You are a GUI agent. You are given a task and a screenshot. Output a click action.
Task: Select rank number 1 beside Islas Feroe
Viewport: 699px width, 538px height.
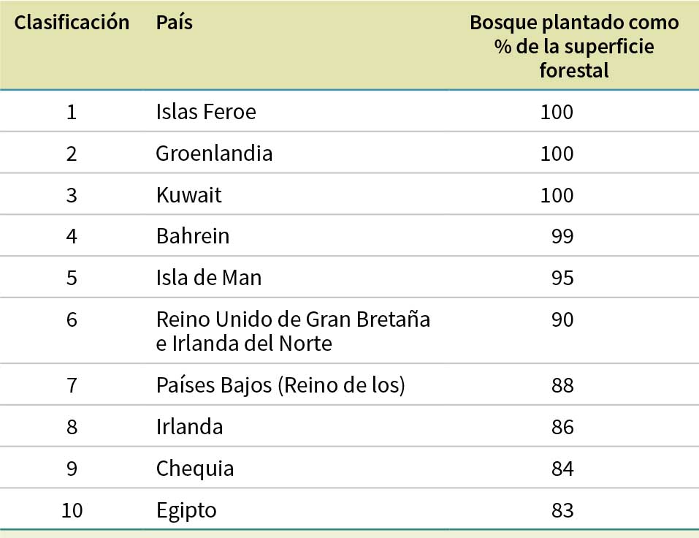point(72,113)
